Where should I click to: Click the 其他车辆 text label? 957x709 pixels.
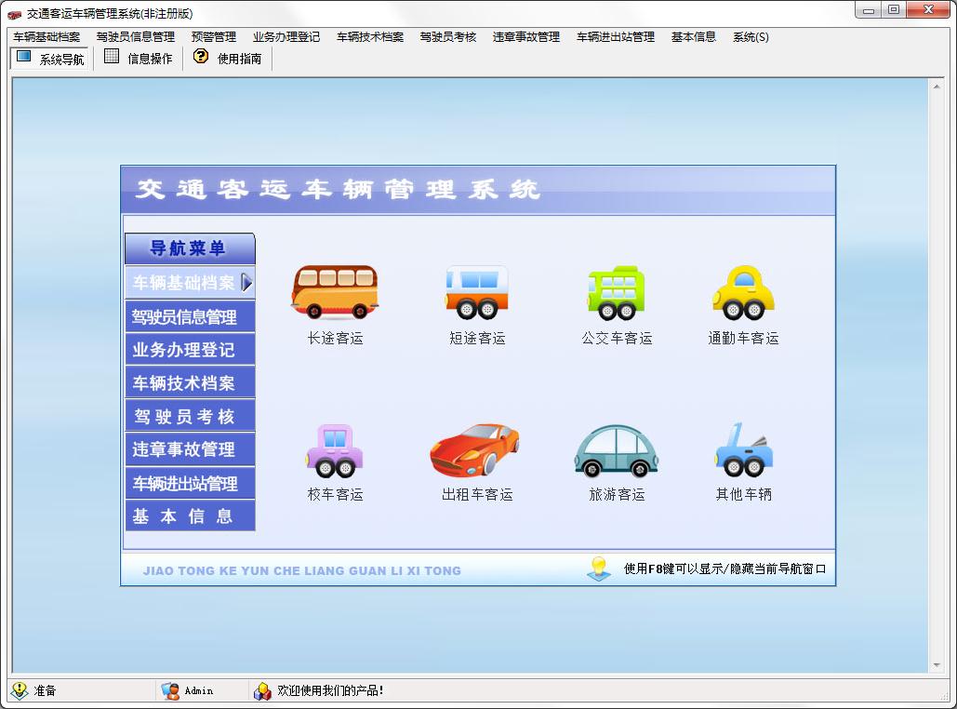point(743,494)
